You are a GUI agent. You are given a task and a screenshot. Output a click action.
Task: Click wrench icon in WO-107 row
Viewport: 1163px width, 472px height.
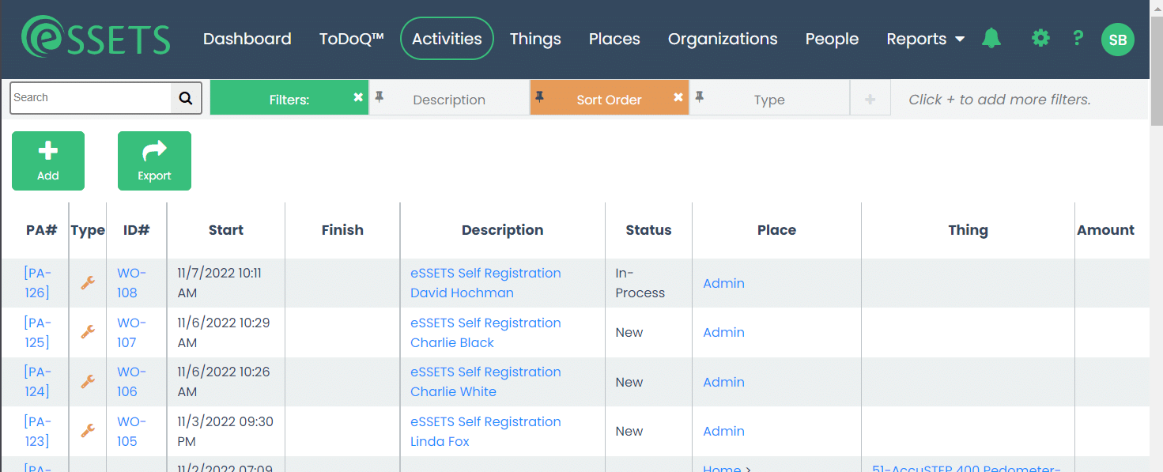tap(88, 332)
